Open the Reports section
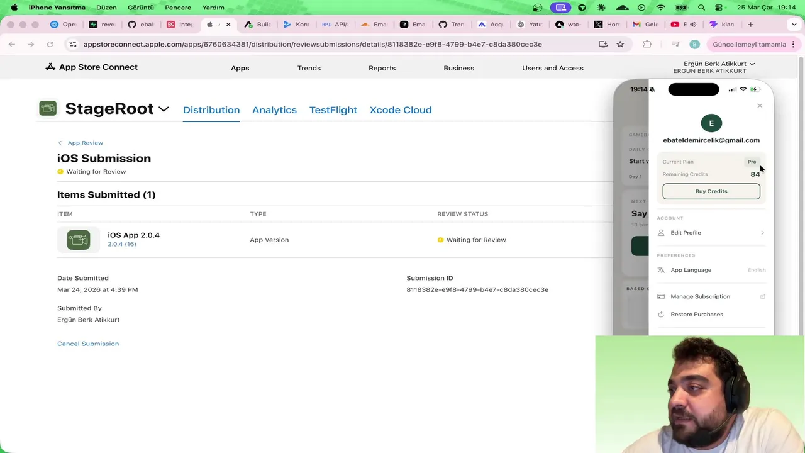The width and height of the screenshot is (805, 453). point(382,68)
